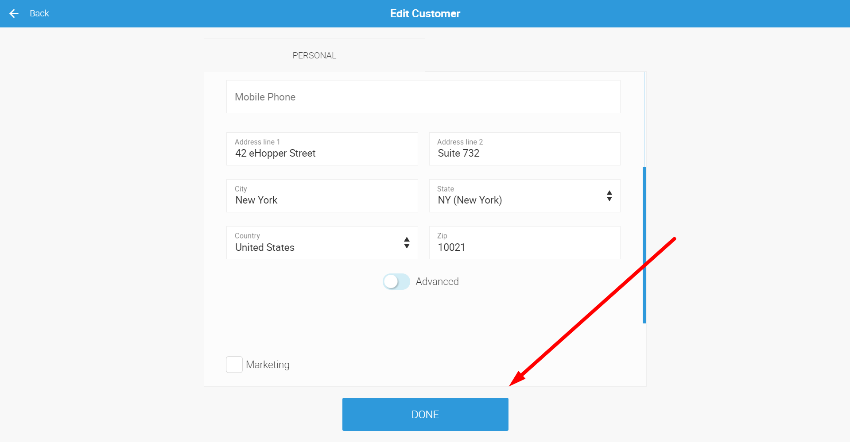Edit Address line 1 field

(x=322, y=149)
